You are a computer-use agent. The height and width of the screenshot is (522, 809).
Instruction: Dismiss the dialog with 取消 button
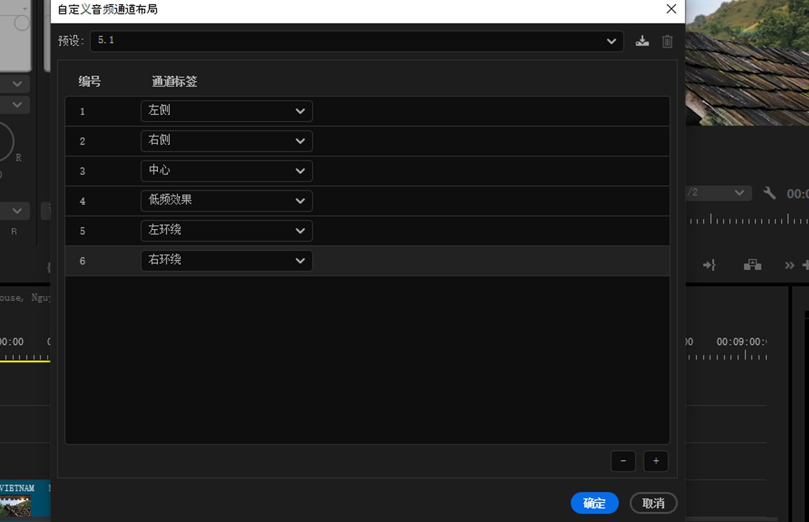653,503
